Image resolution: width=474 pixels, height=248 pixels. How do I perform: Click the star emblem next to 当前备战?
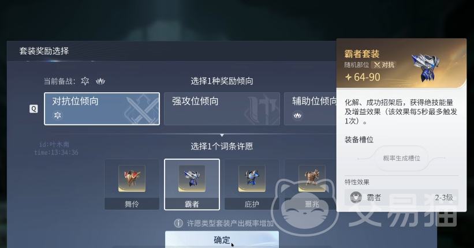tap(85, 81)
